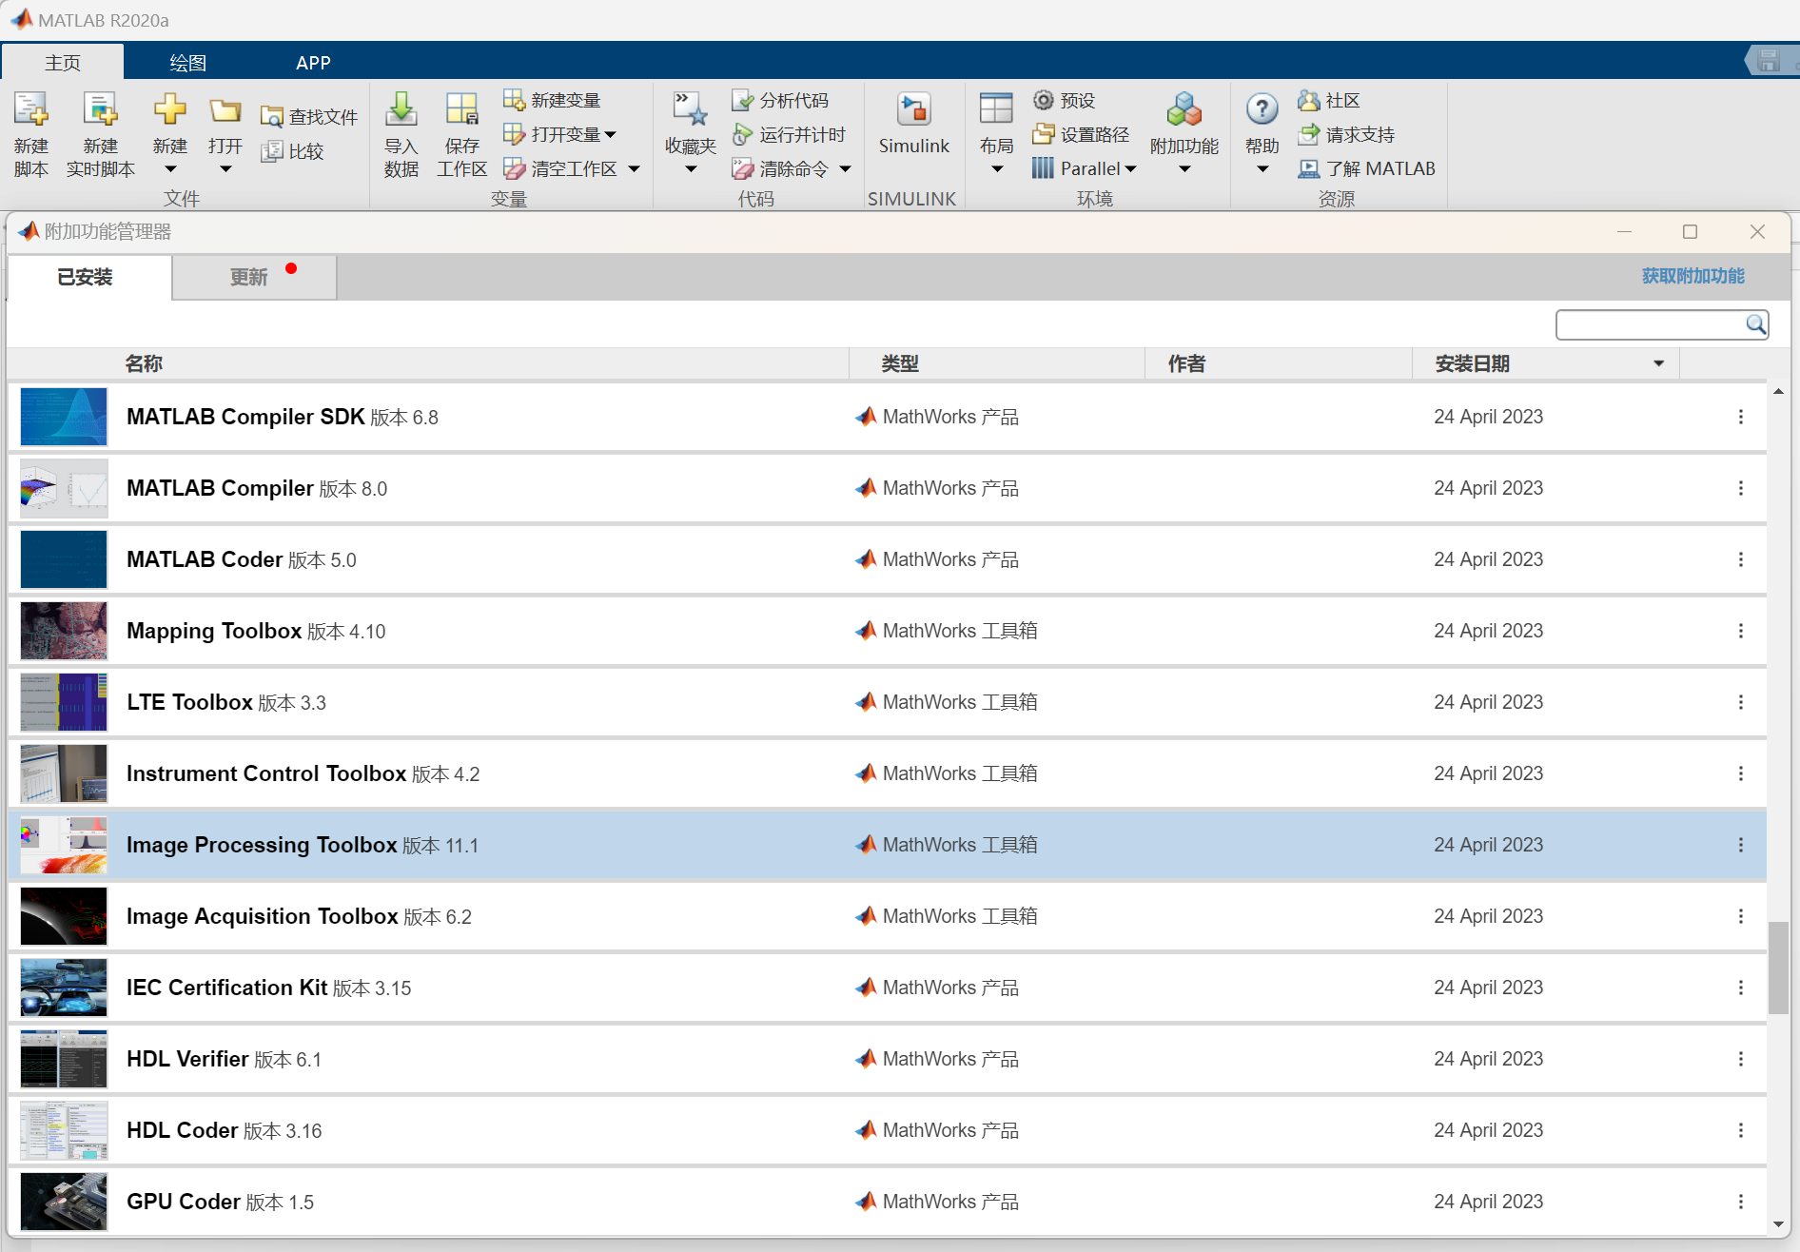1800x1252 pixels.
Task: Click 查找文件 (Find Files)
Action: point(309,116)
